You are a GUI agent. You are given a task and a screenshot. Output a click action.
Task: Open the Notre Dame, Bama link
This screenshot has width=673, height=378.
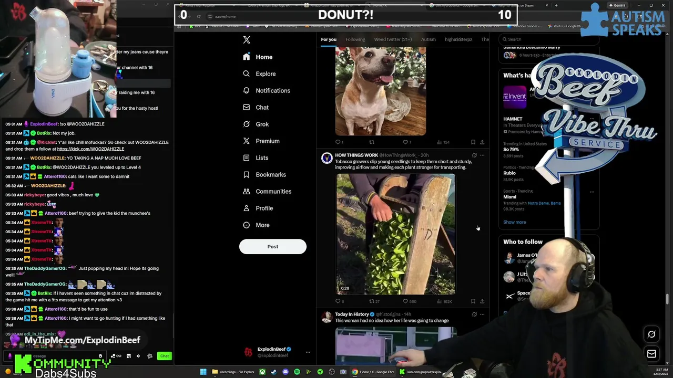pyautogui.click(x=544, y=203)
